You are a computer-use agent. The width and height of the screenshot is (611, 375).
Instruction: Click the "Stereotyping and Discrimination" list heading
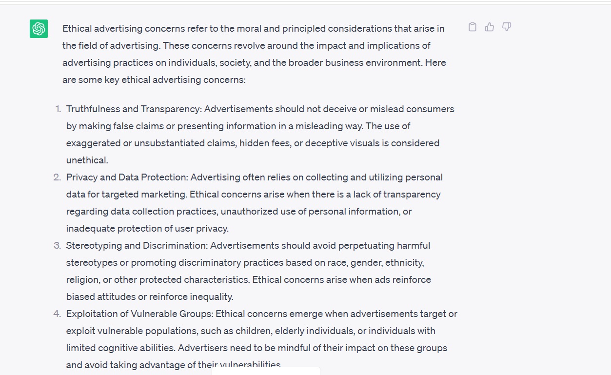click(x=137, y=246)
